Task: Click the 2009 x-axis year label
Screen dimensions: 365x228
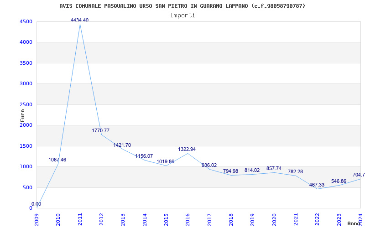Action: click(x=37, y=219)
